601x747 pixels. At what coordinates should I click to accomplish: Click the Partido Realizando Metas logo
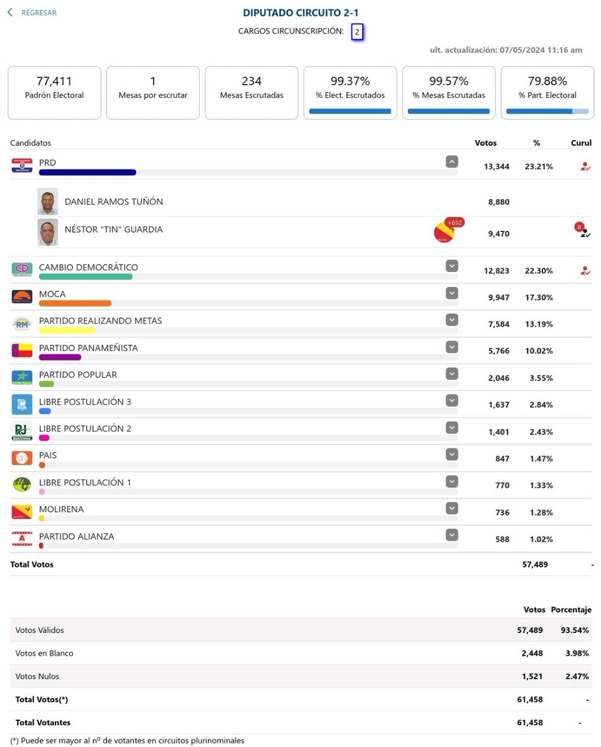point(22,324)
